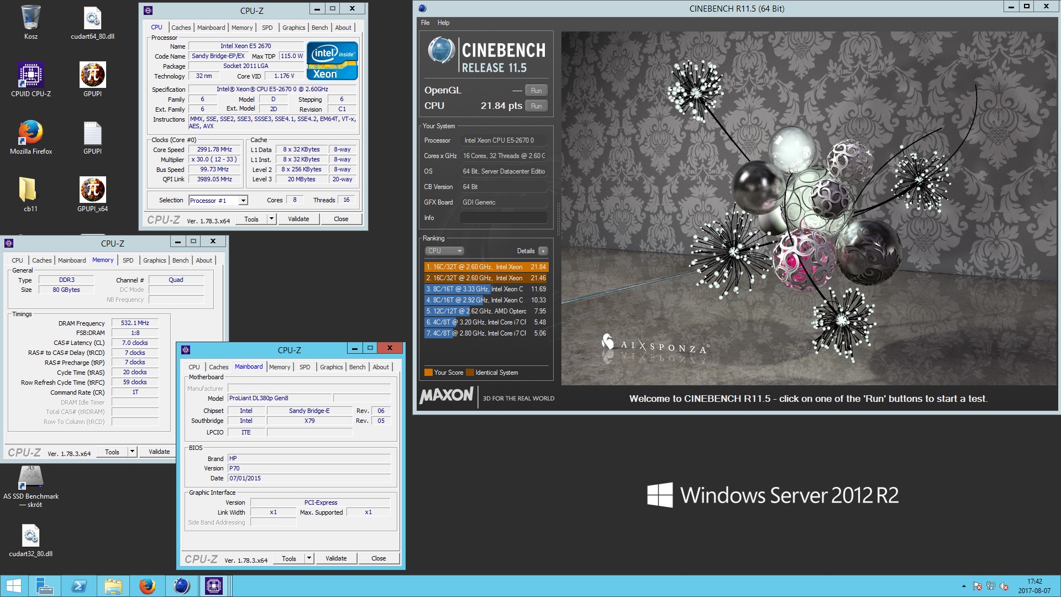Click the Cinebench Info input field
Image resolution: width=1061 pixels, height=597 pixels.
click(x=504, y=218)
